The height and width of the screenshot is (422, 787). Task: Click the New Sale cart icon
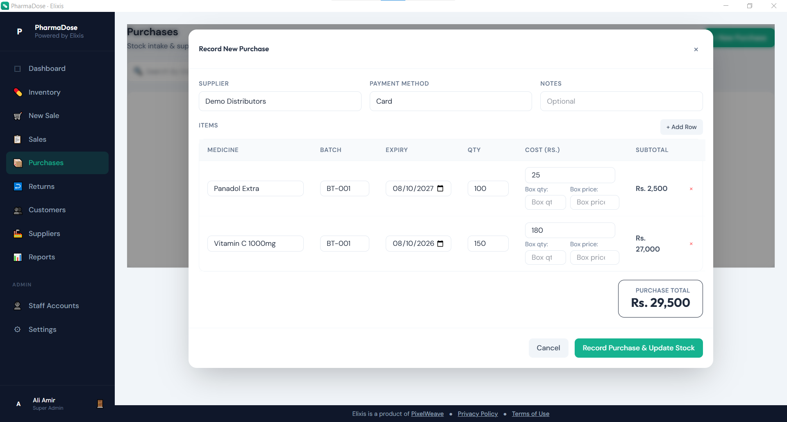(18, 116)
